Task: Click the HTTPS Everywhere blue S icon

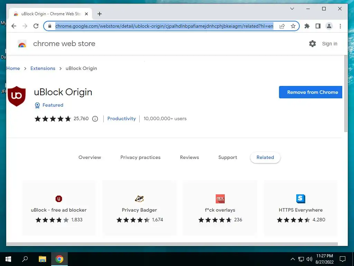Action: [x=300, y=199]
